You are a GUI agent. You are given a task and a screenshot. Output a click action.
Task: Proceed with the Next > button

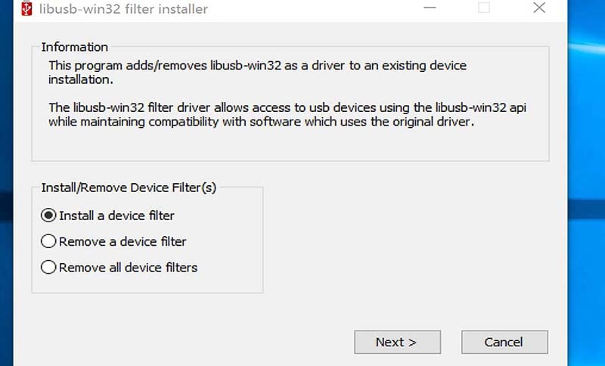[398, 342]
